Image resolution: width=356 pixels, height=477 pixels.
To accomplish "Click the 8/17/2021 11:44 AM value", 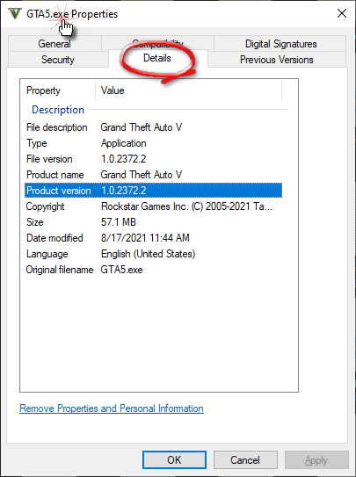I will pyautogui.click(x=145, y=238).
